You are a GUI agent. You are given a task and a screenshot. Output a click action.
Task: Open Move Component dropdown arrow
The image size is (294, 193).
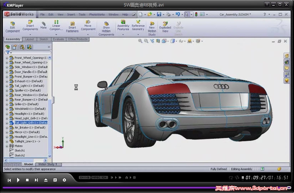(88, 35)
